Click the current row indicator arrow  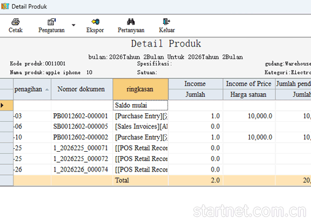2,105
